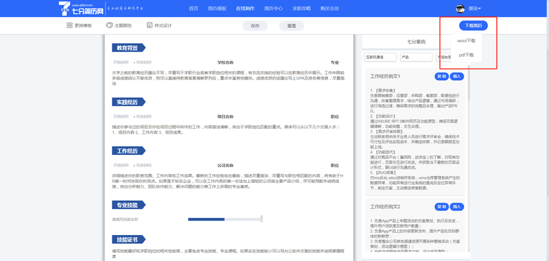The height and width of the screenshot is (261, 549).
Task: Open the 互联网通信 industry dropdown
Action: [x=380, y=57]
